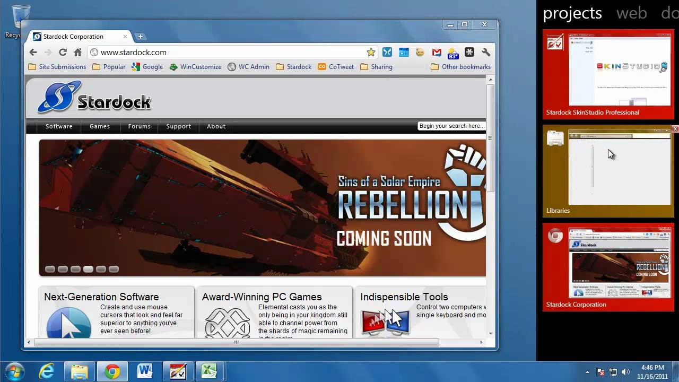Click the vertical scrollbar up arrow
Screen dimensions: 679x382
tap(491, 80)
